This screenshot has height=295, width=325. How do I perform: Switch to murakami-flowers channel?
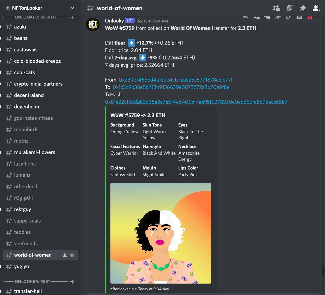pyautogui.click(x=40, y=152)
